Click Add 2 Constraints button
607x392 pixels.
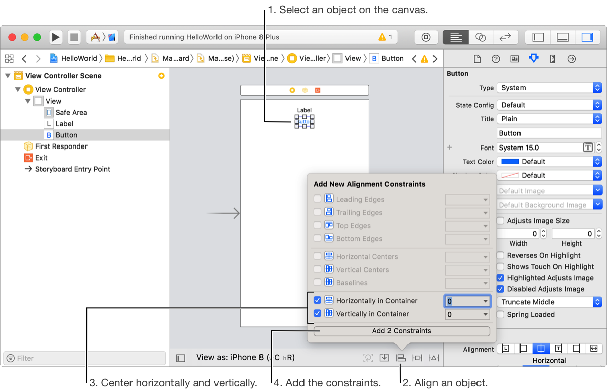tap(402, 331)
